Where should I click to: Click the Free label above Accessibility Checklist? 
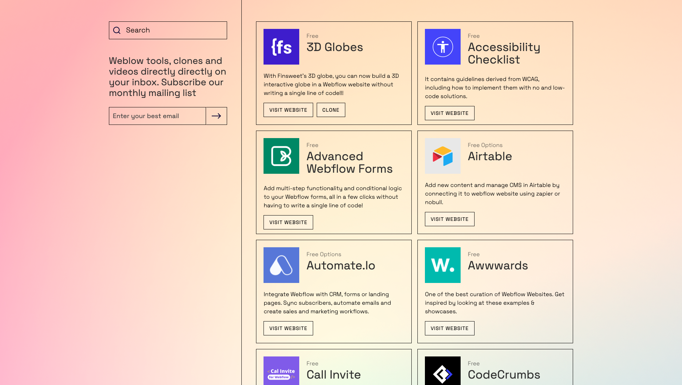click(473, 36)
